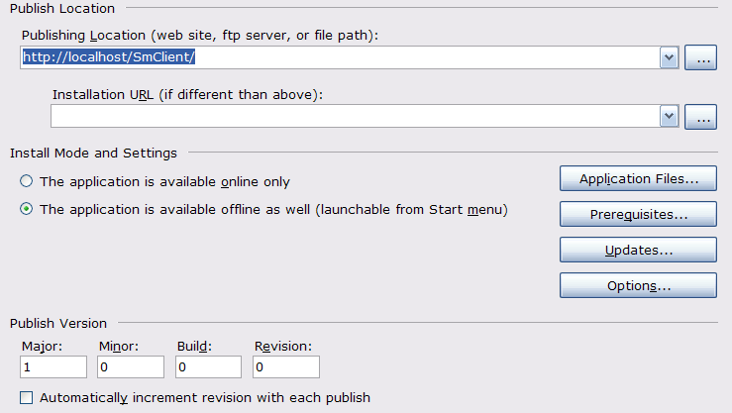Screen dimensions: 732x413
Task: Expand the Publishing Location dropdown
Action: 669,58
